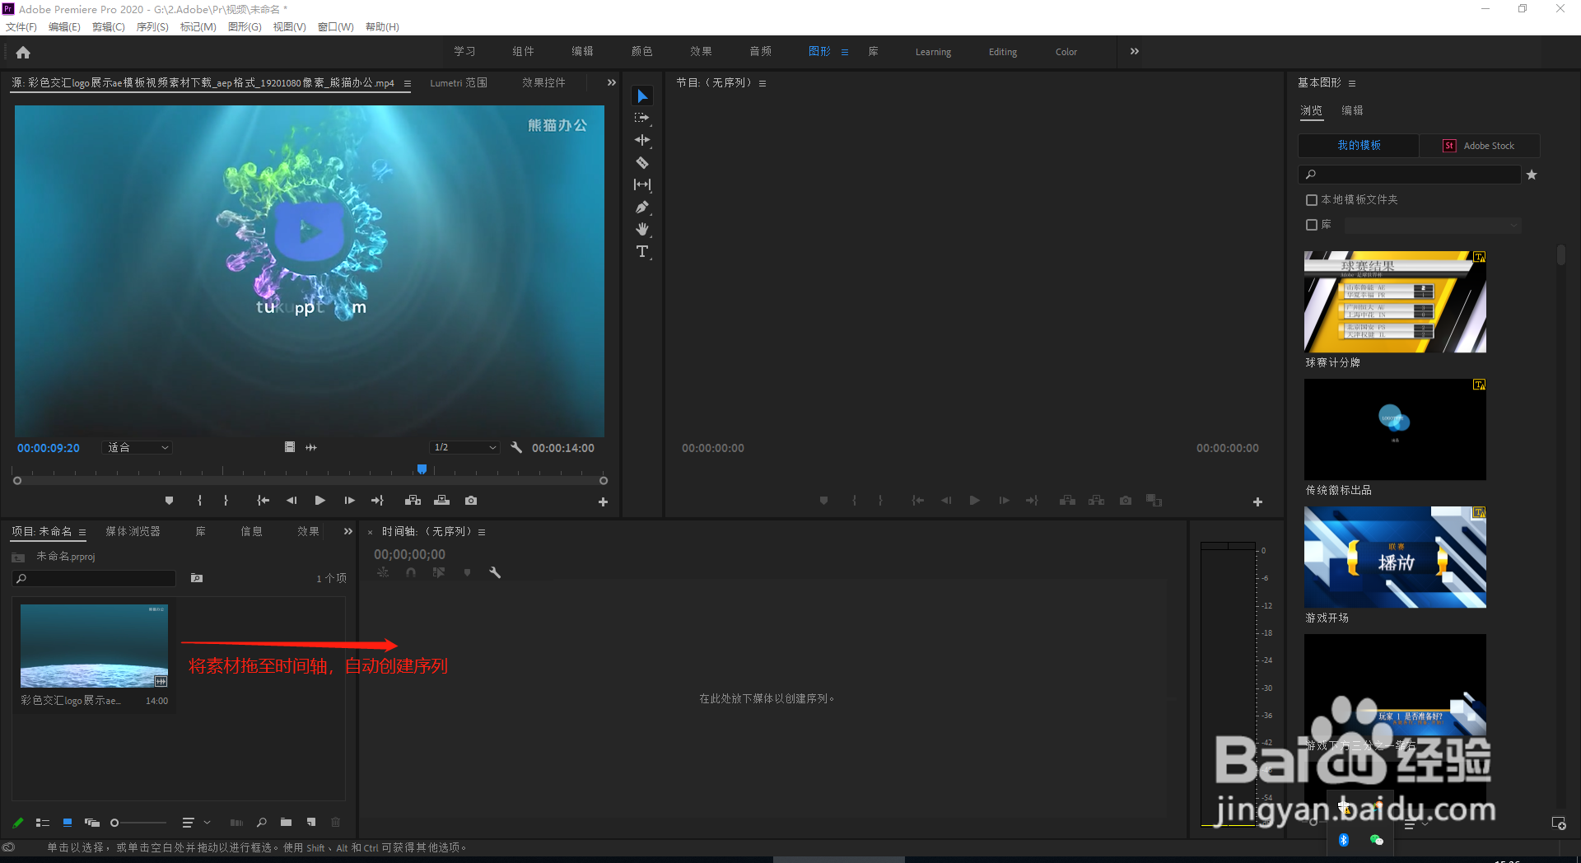Step back one frame in source monitor
1581x863 pixels.
291,501
